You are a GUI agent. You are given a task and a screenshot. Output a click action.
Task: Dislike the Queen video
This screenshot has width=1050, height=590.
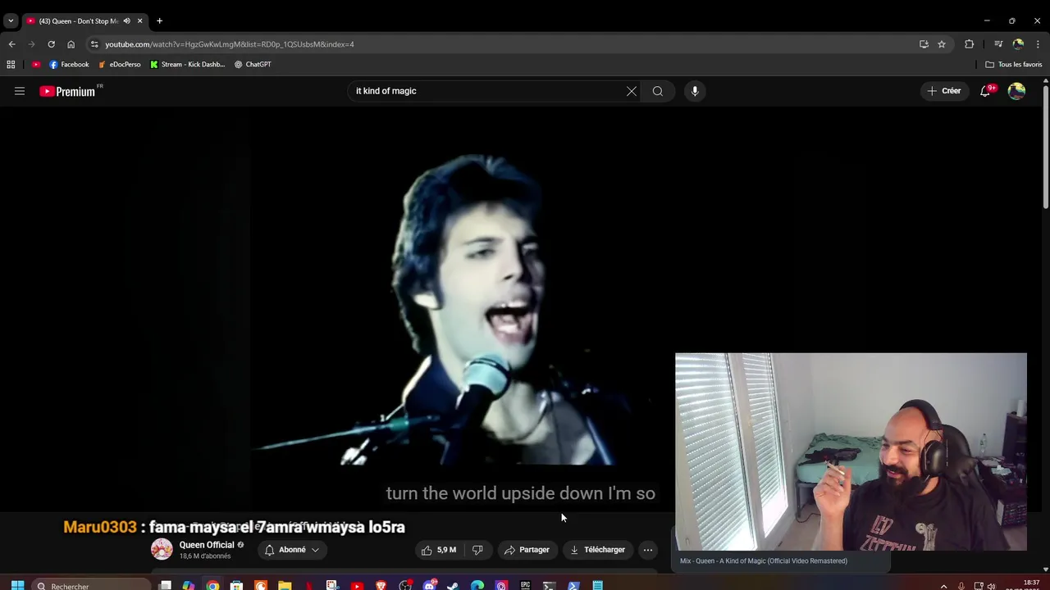[x=477, y=550]
